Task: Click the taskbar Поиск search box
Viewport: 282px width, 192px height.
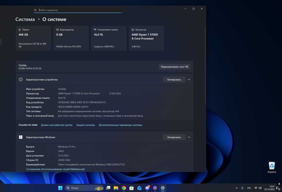Action: [84, 188]
